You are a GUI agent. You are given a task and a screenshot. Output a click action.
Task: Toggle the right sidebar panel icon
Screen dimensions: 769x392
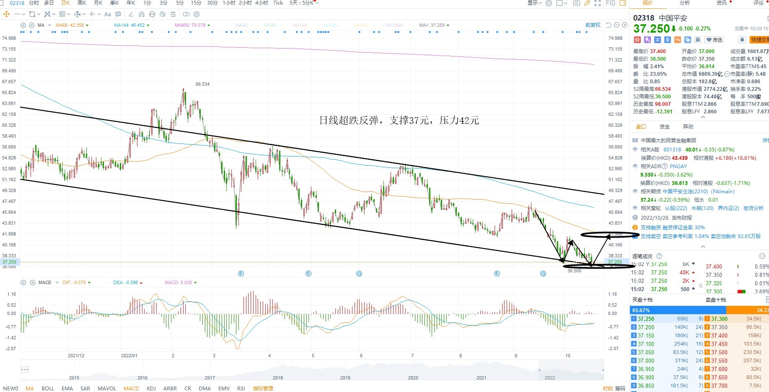623,3
